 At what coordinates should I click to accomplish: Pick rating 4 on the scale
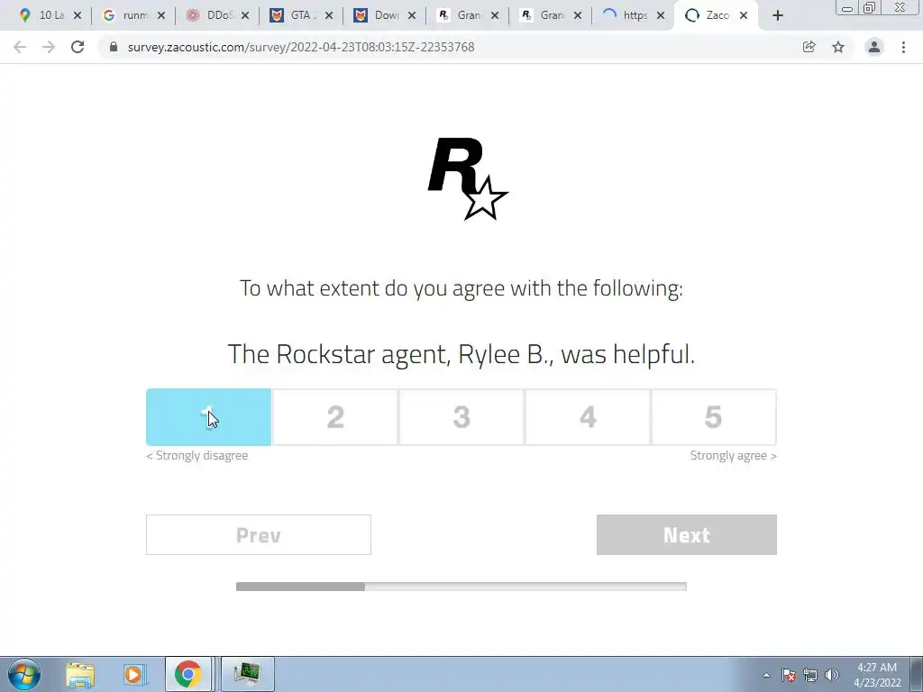click(588, 417)
